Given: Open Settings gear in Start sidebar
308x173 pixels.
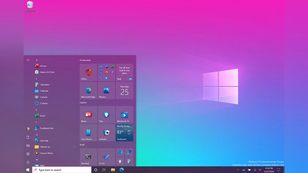Looking at the screenshot, I should 28,154.
